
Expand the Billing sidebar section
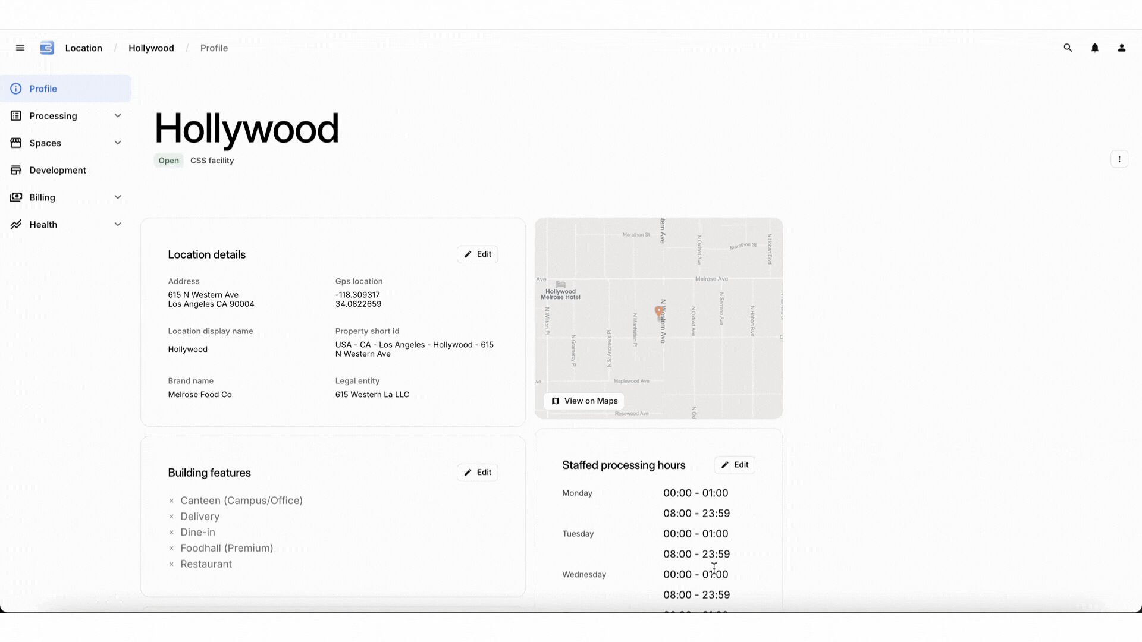118,197
